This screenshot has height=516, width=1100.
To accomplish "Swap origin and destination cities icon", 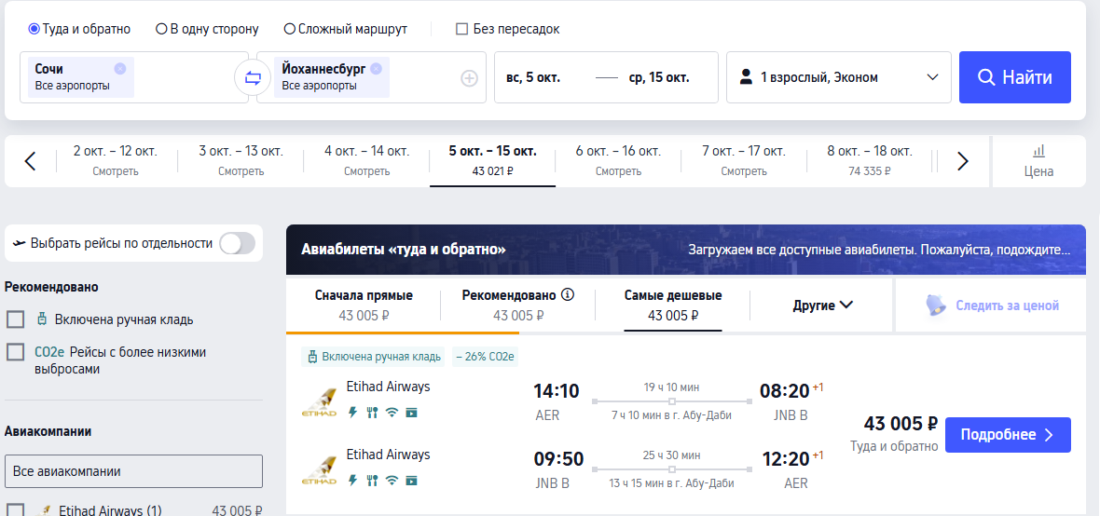I will (x=253, y=77).
